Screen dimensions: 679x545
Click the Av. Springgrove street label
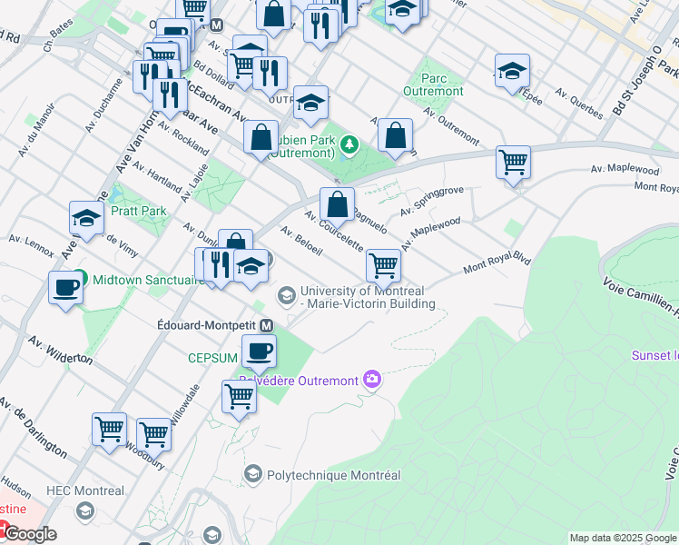[432, 202]
